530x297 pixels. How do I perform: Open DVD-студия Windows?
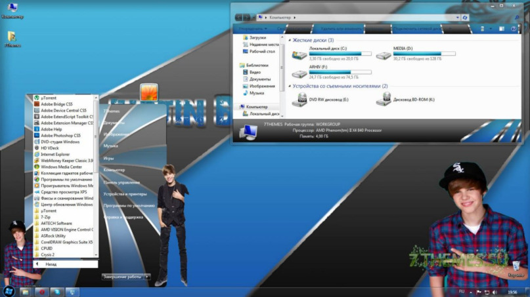pyautogui.click(x=60, y=142)
